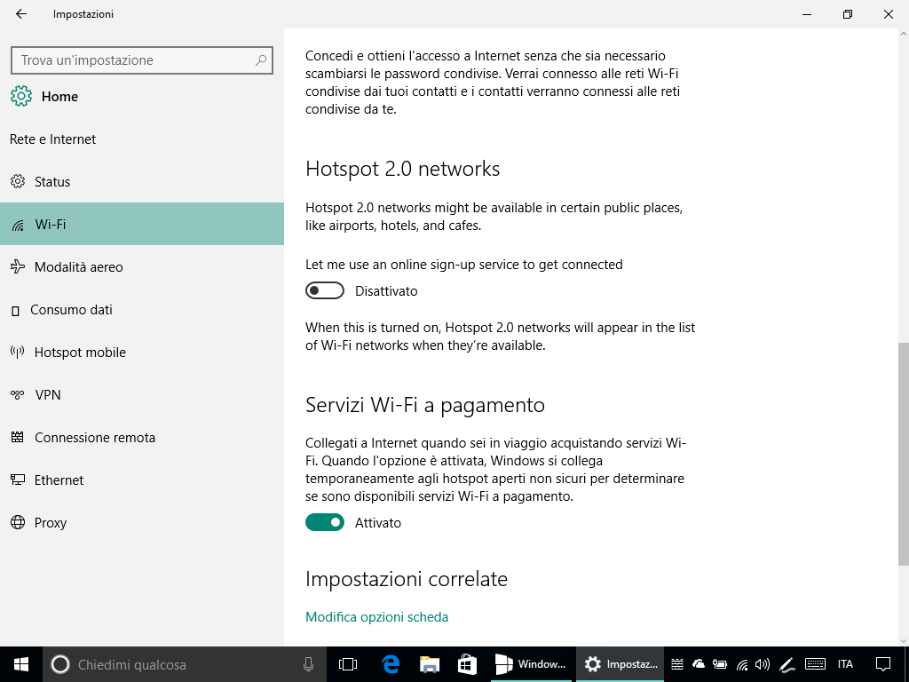This screenshot has width=909, height=682.
Task: Click the Connessione remota icon
Action: point(18,437)
